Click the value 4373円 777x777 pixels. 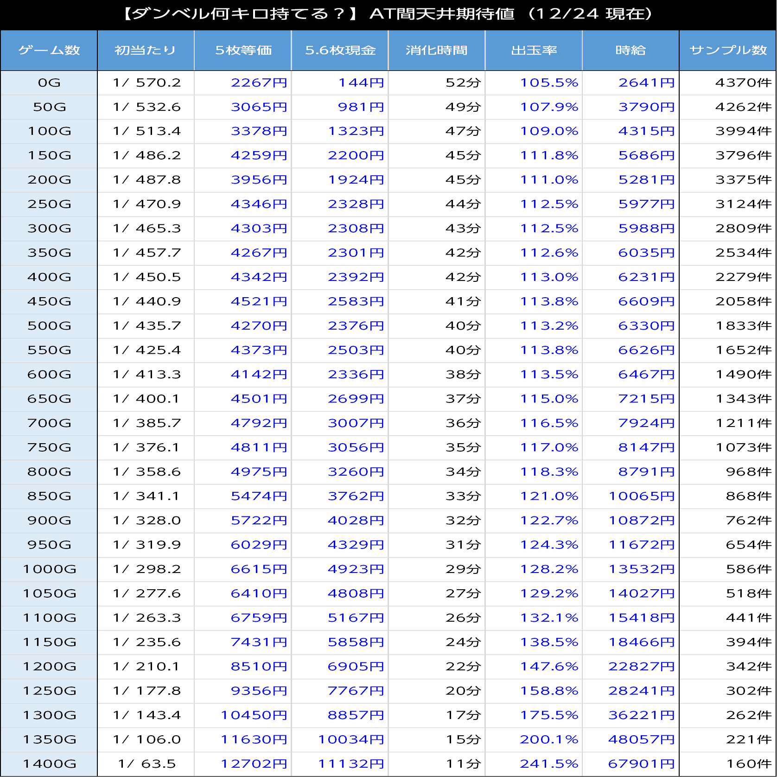click(x=259, y=350)
